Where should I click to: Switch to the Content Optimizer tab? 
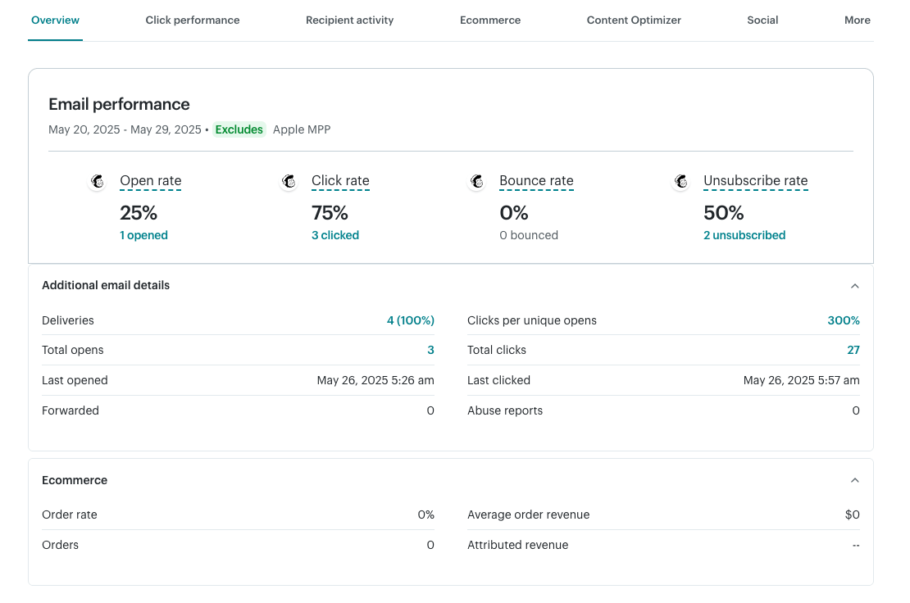tap(634, 20)
